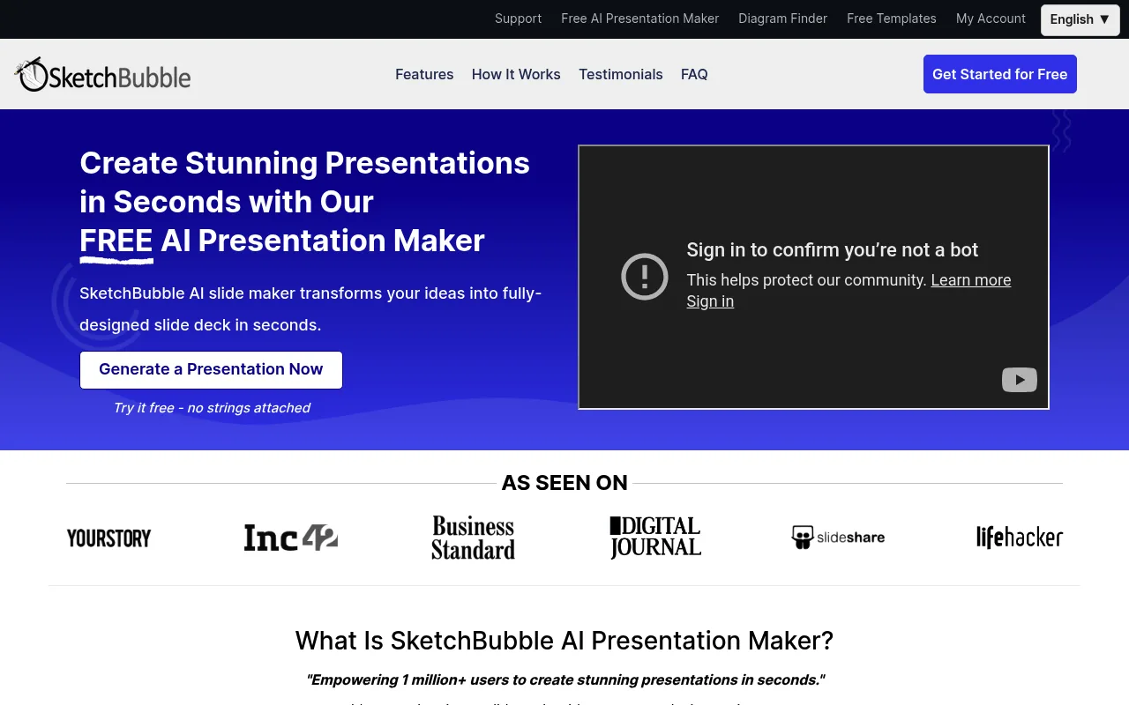Open Free AI Presentation Maker link
This screenshot has height=705, width=1129.
click(640, 19)
